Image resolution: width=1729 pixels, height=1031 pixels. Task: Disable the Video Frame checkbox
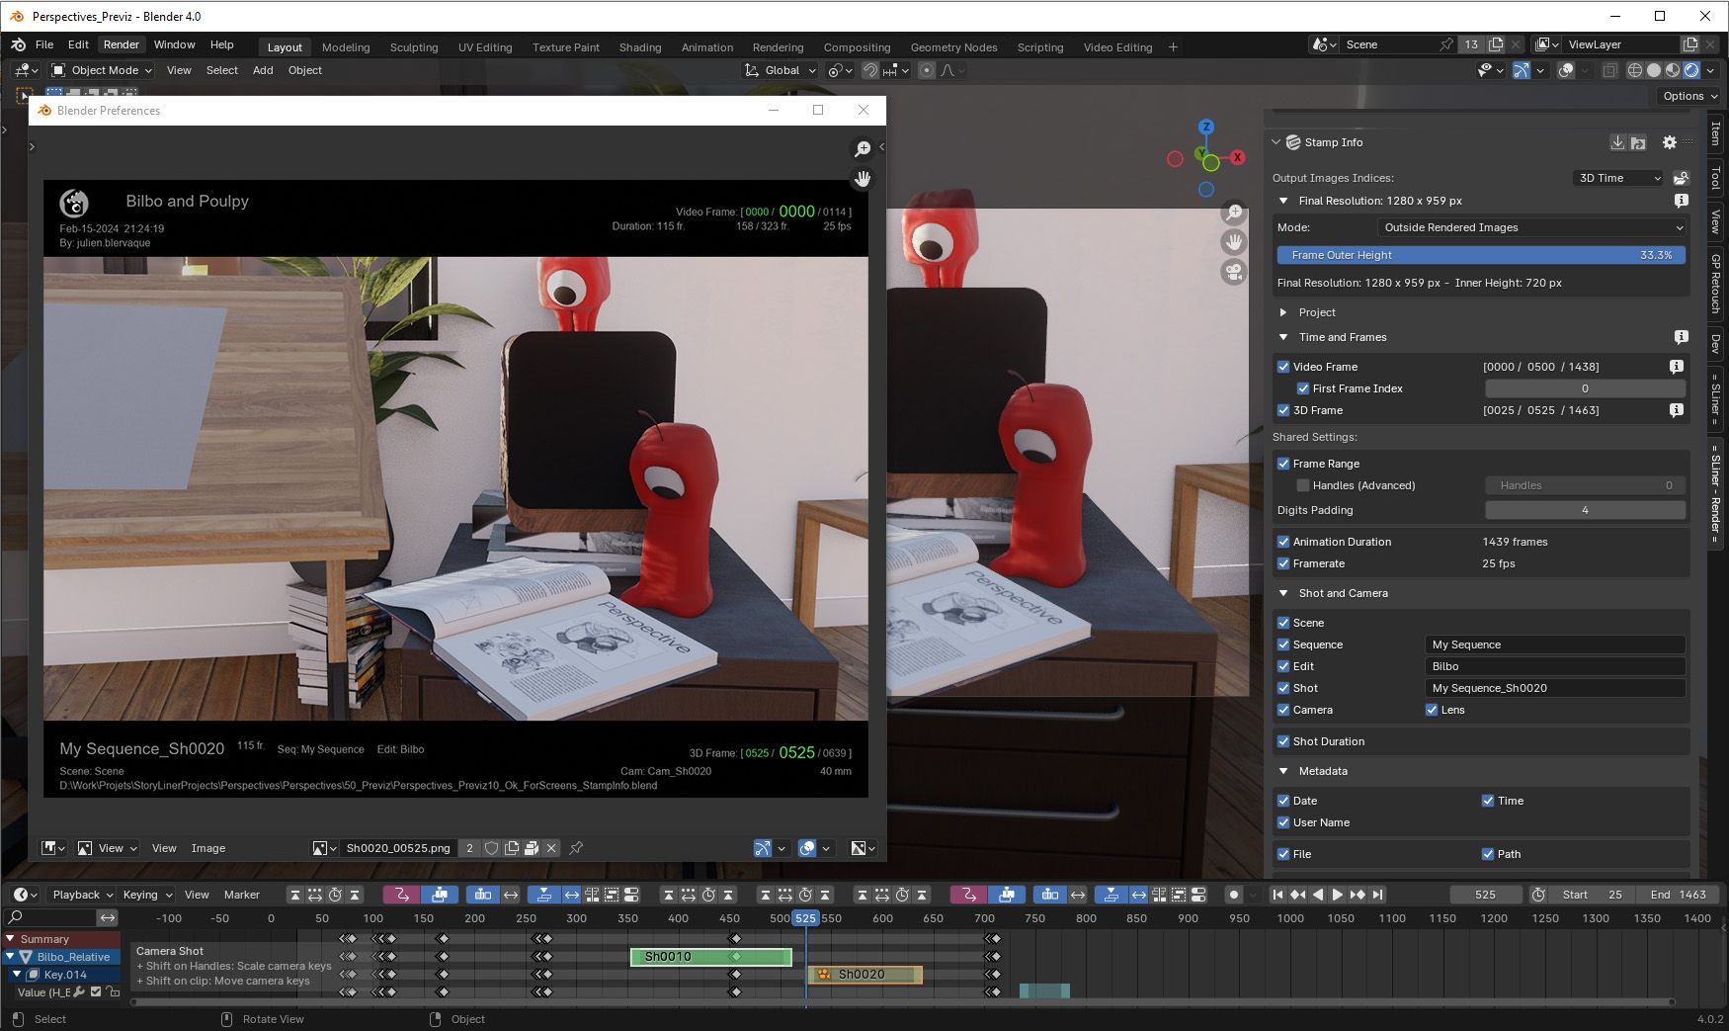coord(1283,367)
